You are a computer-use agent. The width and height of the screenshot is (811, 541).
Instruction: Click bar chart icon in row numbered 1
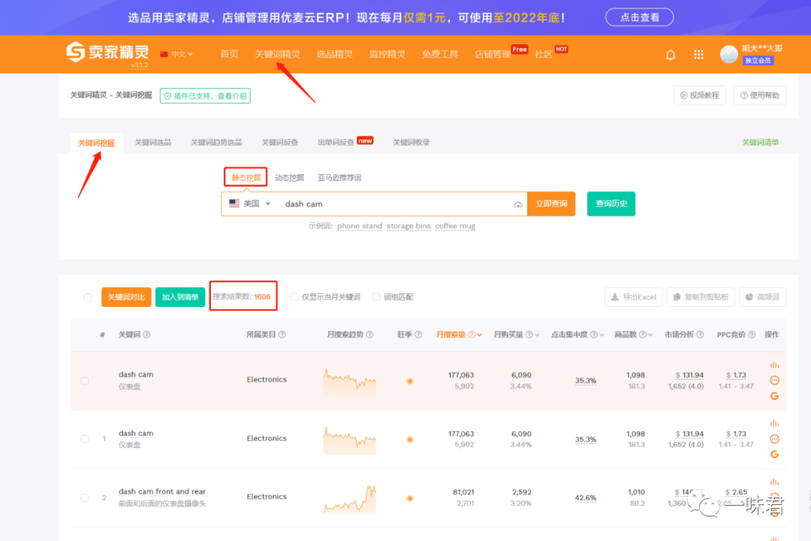pos(774,423)
